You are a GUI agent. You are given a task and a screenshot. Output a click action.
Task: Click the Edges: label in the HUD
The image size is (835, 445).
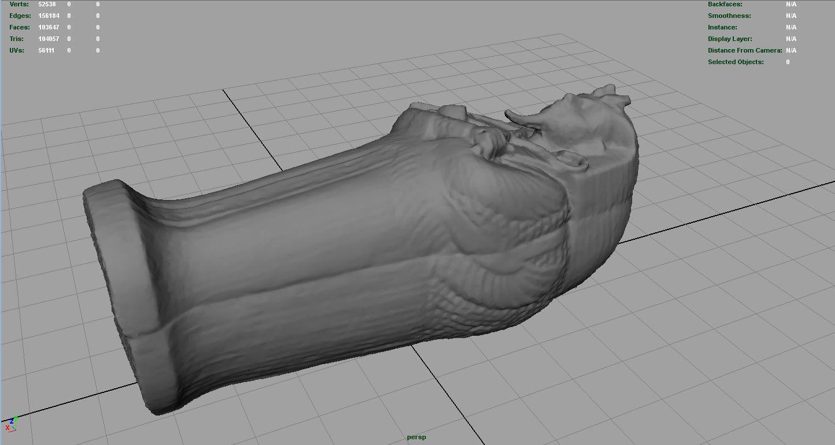click(x=20, y=16)
